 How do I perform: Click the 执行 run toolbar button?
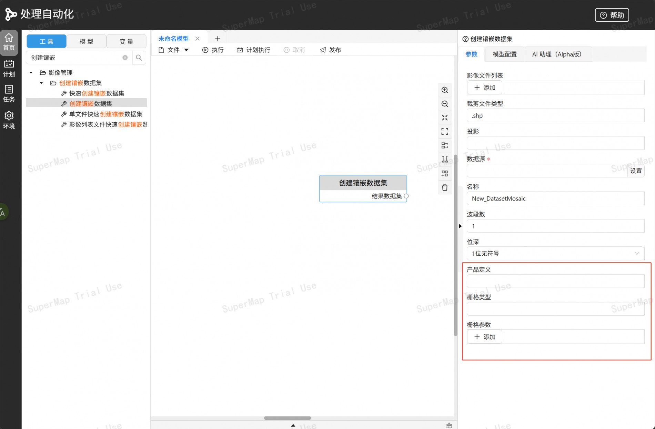pos(213,50)
